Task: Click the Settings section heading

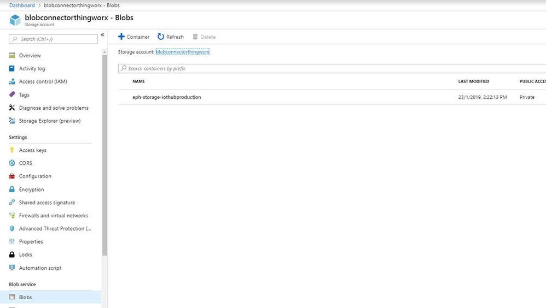Action: point(18,137)
